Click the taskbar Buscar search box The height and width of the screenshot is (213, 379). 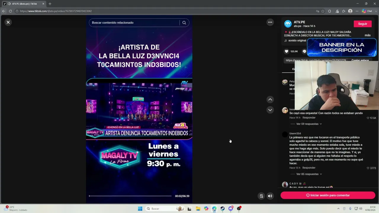[x=165, y=209]
